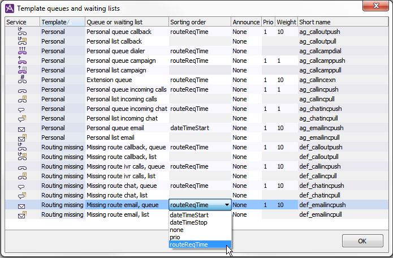Click the Personal list email service icon
Image resolution: width=393 pixels, height=258 pixels.
22,137
